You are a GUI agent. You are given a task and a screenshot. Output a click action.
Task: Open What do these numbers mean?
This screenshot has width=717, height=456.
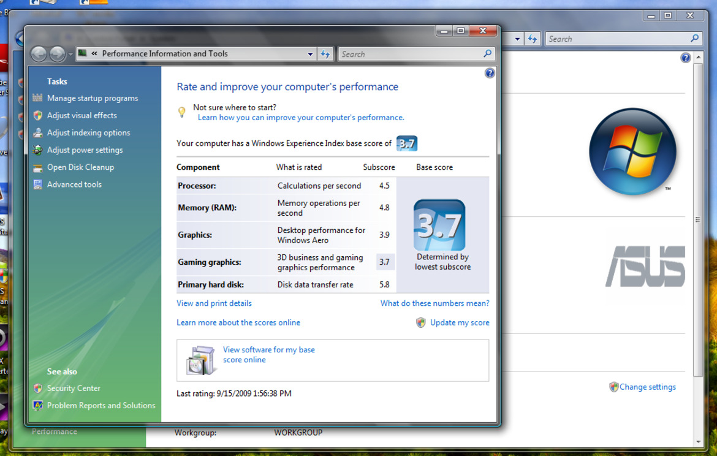pyautogui.click(x=434, y=303)
